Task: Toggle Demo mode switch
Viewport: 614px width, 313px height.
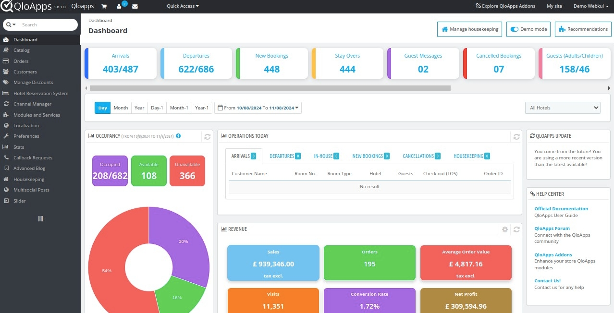Action: coord(515,29)
